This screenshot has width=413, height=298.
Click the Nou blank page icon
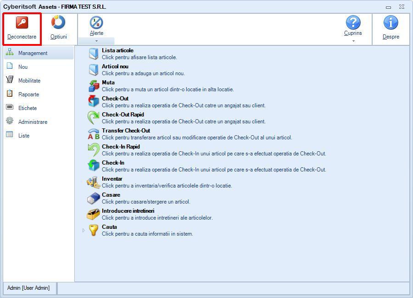(x=10, y=66)
